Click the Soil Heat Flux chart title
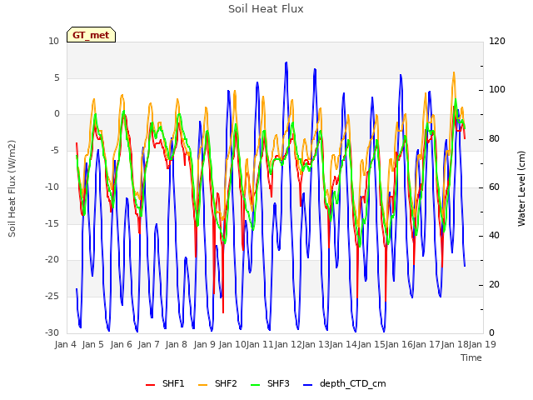This screenshot has height=400, width=533. tap(266, 9)
